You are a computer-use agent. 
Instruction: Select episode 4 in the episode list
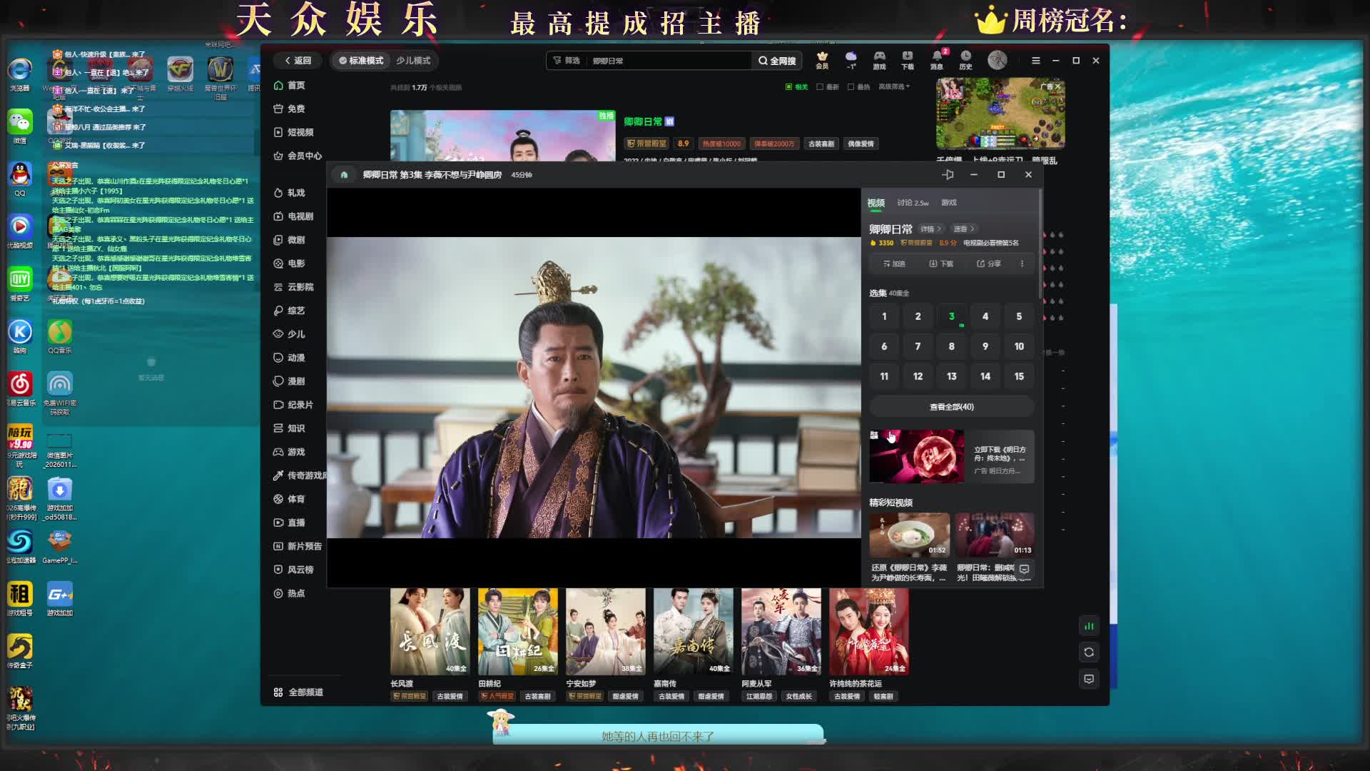click(985, 316)
